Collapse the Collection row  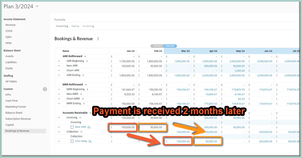coord(81,132)
